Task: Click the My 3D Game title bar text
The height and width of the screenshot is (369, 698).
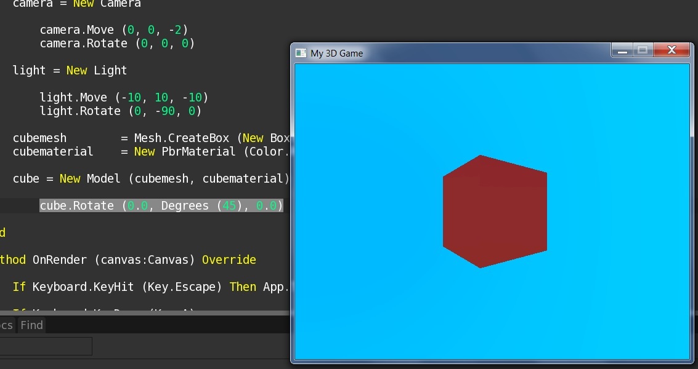Action: [336, 54]
